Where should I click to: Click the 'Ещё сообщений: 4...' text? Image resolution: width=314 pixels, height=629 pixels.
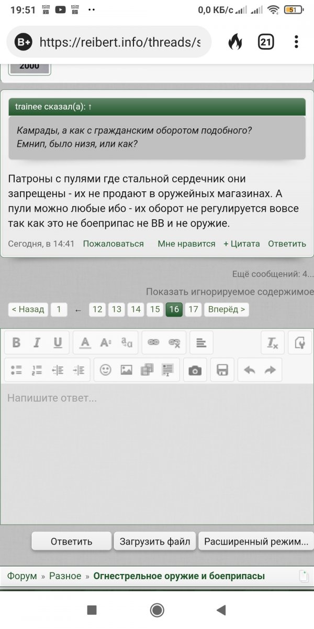(x=273, y=274)
